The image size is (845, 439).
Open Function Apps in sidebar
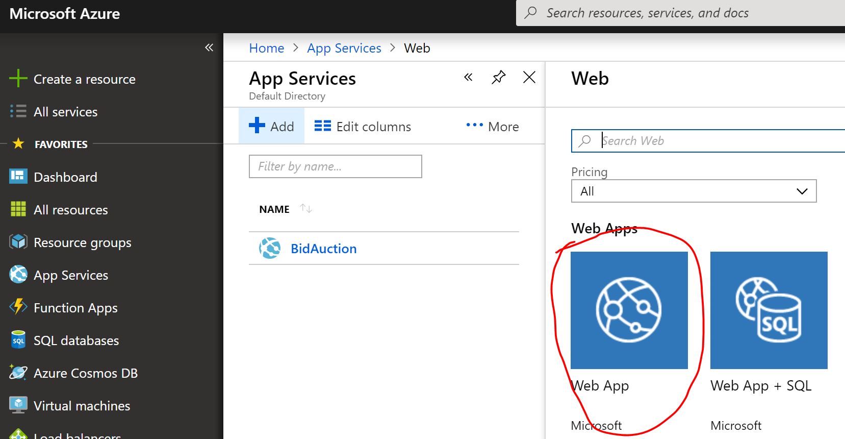pyautogui.click(x=75, y=308)
